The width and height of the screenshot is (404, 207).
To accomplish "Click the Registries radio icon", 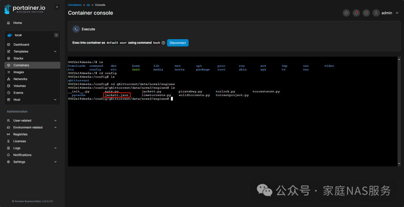I will [9, 134].
